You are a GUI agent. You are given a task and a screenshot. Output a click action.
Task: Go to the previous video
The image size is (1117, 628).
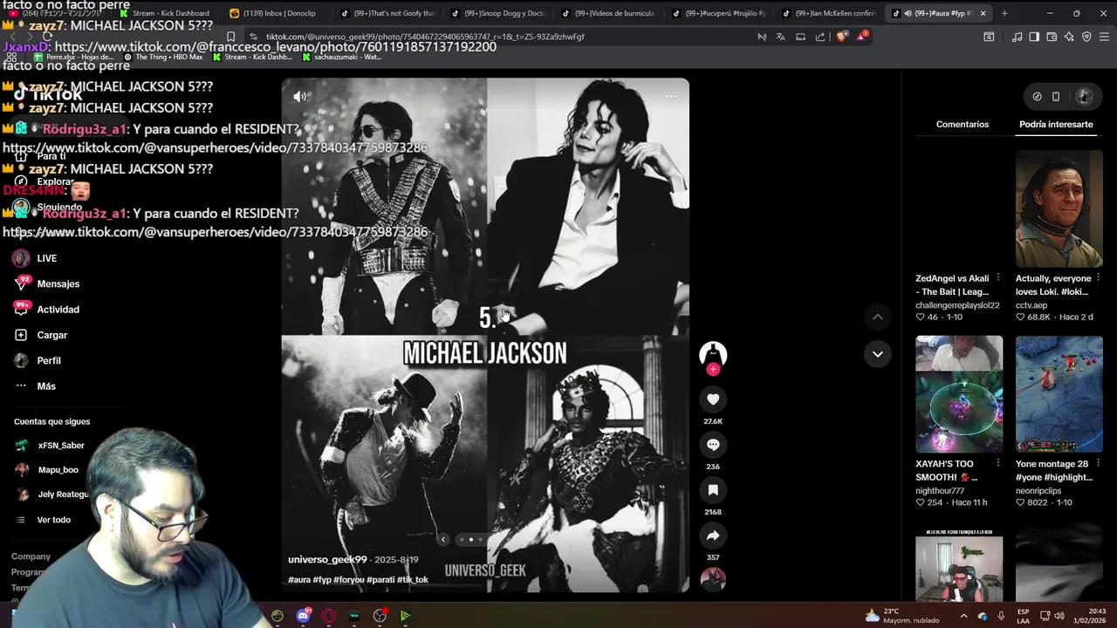tap(877, 317)
